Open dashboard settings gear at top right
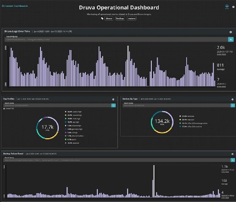Screen dimensions: 236x202 click(233, 7)
